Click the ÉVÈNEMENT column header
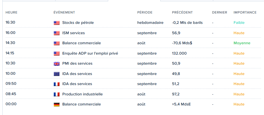The width and height of the screenshot is (264, 115). (x=64, y=12)
